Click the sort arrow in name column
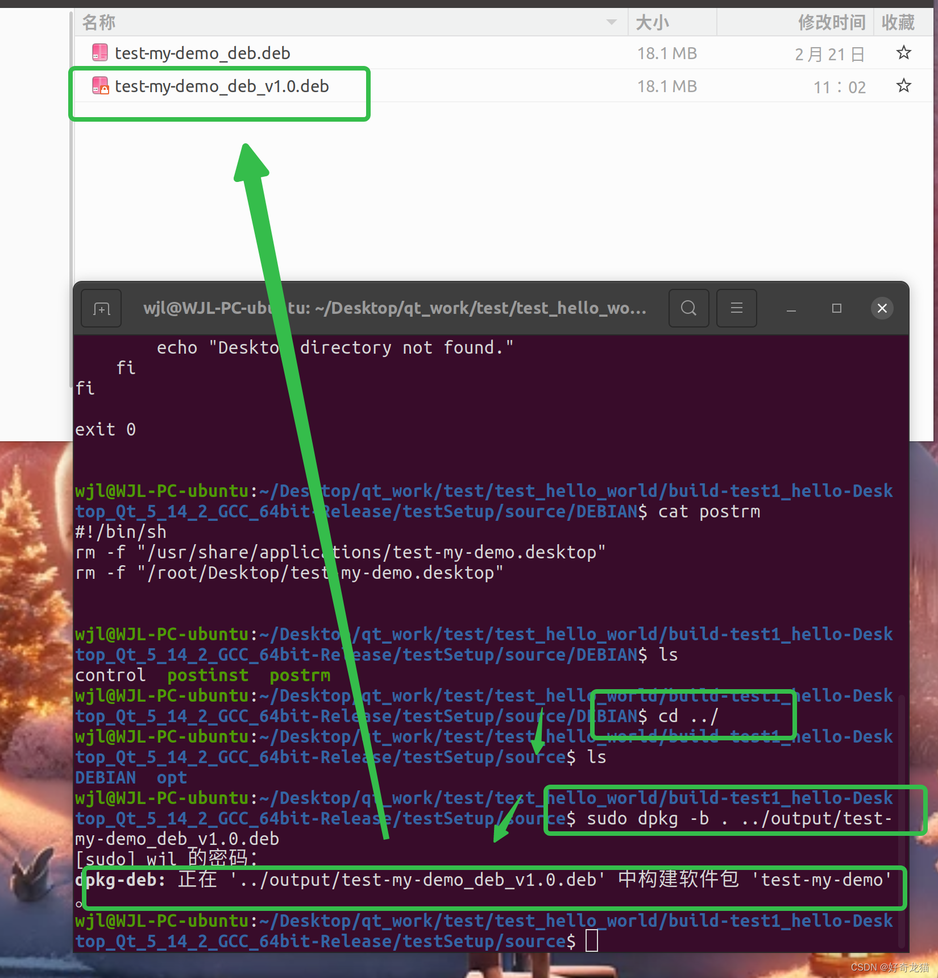The image size is (938, 978). click(x=612, y=22)
